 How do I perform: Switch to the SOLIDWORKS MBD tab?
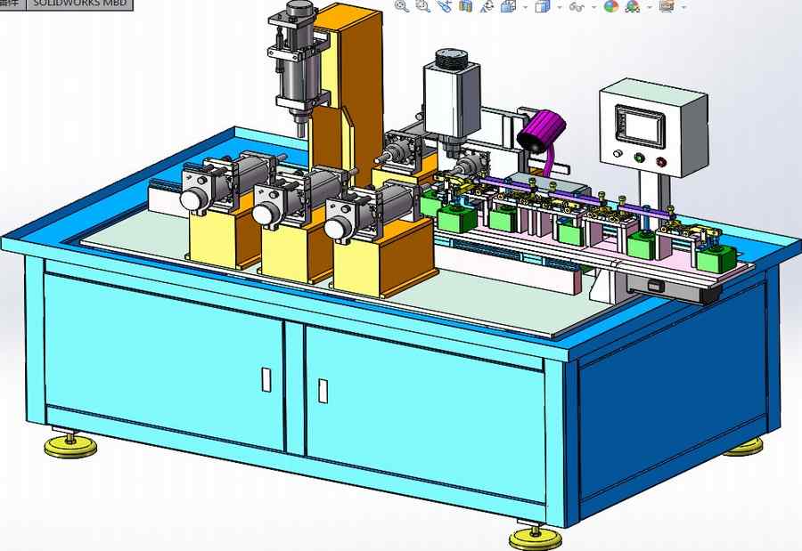(x=79, y=4)
